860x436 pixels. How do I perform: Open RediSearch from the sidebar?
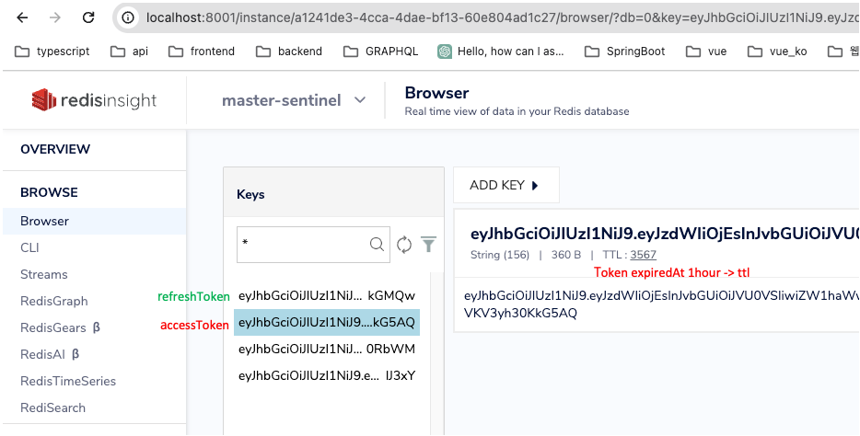[x=52, y=407]
